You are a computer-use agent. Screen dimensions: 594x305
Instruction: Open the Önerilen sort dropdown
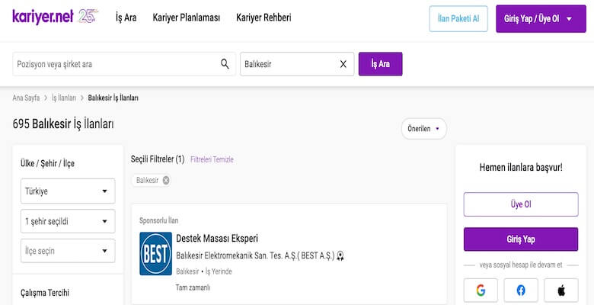pyautogui.click(x=424, y=129)
